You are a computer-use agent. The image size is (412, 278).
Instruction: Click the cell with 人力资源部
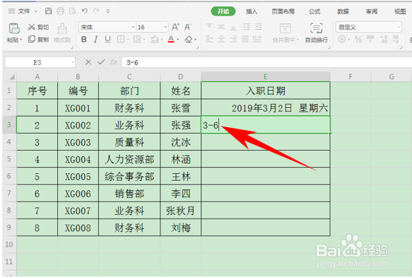click(129, 159)
